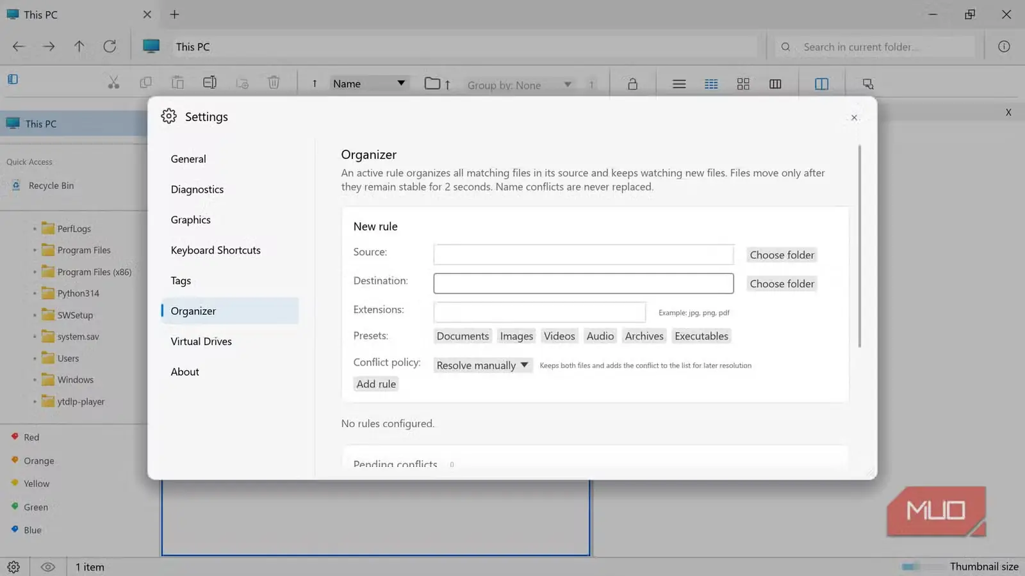Click the rename icon in toolbar
1025x576 pixels.
(x=209, y=83)
